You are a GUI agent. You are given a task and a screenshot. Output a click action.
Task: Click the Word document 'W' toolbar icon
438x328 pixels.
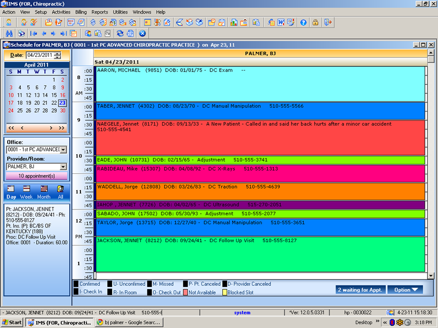click(x=281, y=22)
